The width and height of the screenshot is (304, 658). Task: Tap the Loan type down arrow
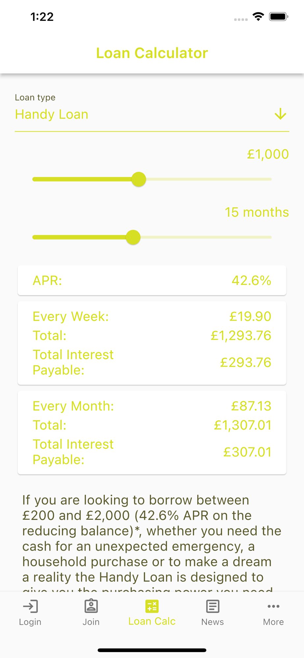(x=280, y=114)
